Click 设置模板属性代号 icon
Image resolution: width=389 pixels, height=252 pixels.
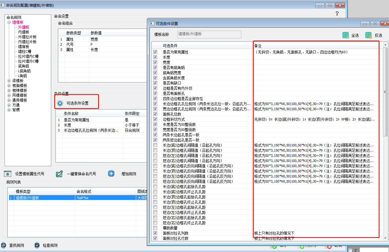click(8, 174)
